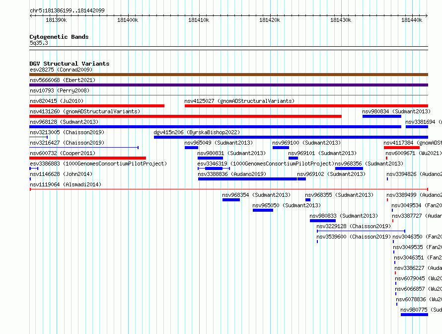442x334 pixels.
Task: Open nsv6009671 (Wu2021) label
Action: 414,153
